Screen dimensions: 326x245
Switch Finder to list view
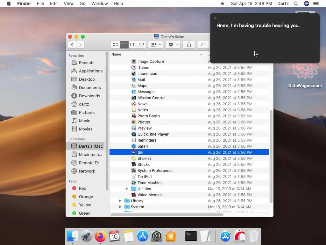click(x=124, y=45)
